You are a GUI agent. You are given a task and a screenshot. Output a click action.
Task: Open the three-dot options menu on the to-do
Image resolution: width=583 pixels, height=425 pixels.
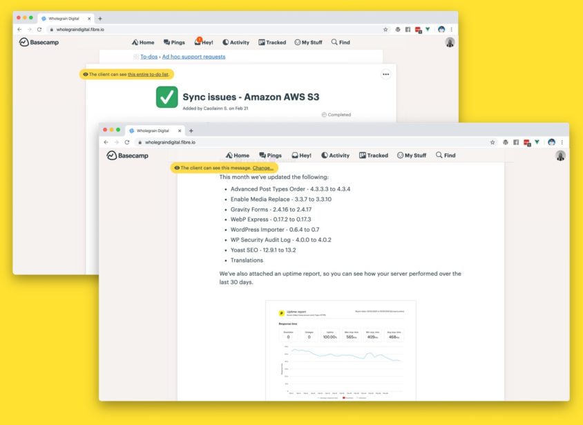point(386,75)
